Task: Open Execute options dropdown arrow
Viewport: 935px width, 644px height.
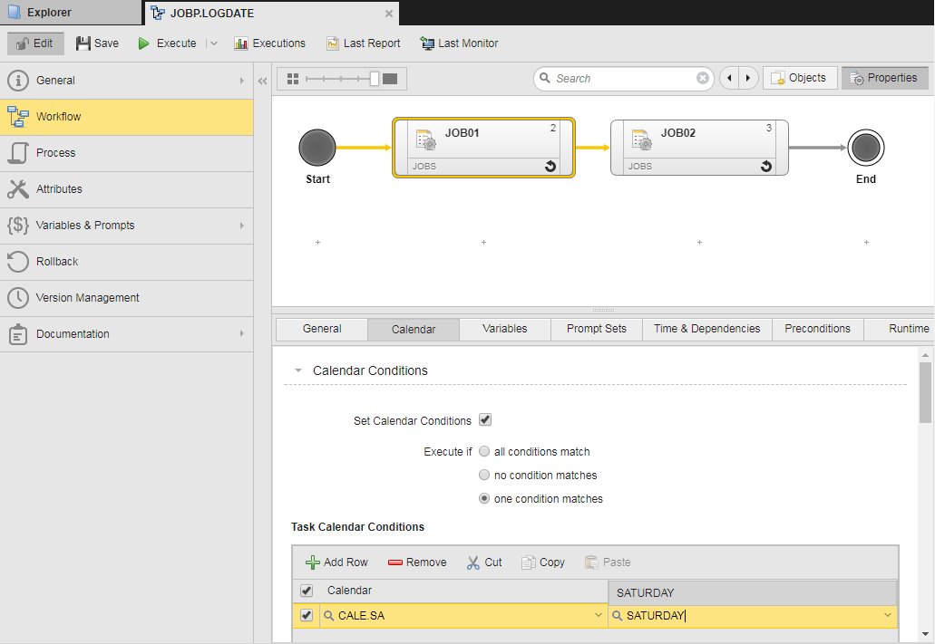Action: click(x=213, y=43)
